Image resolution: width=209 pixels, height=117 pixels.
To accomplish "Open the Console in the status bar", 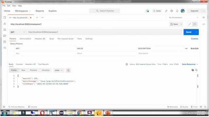I will coord(32,107).
